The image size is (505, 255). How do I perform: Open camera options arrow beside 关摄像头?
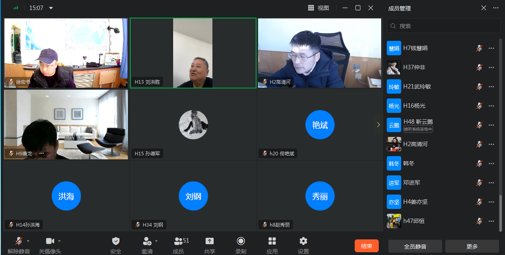click(x=59, y=241)
